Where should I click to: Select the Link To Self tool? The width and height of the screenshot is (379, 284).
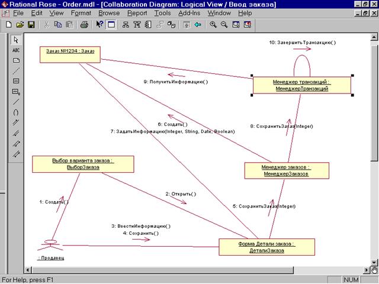pyautogui.click(x=16, y=112)
